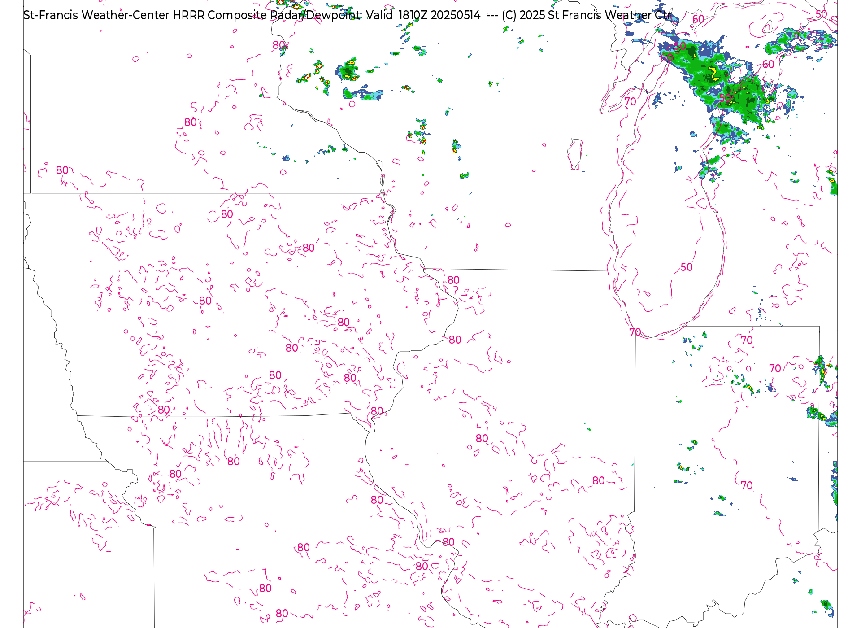861x628 pixels.
Task: Click the 'HRRR Composite Radar/Dewpoint' title text
Action: [267, 15]
